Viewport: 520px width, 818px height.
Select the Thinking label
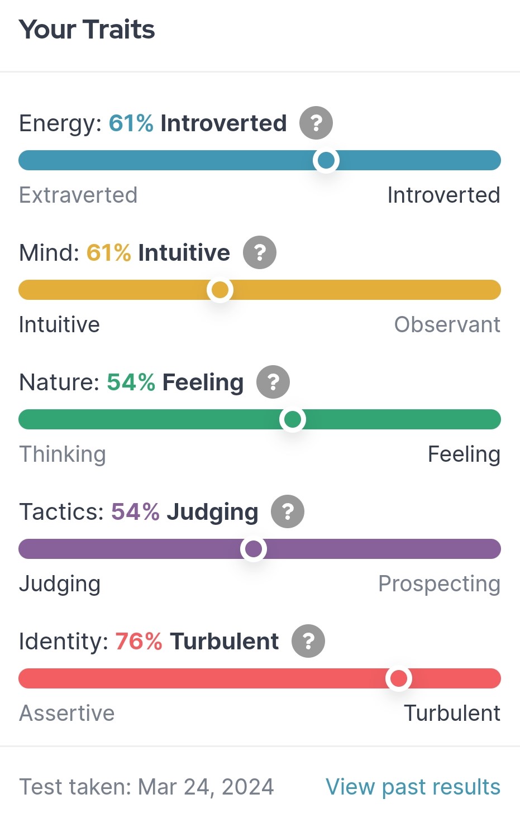pos(63,454)
